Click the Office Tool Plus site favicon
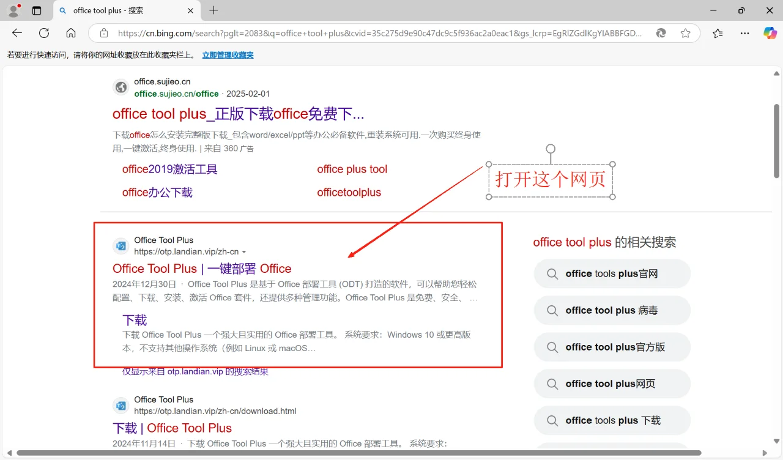The height and width of the screenshot is (460, 783). coord(121,246)
